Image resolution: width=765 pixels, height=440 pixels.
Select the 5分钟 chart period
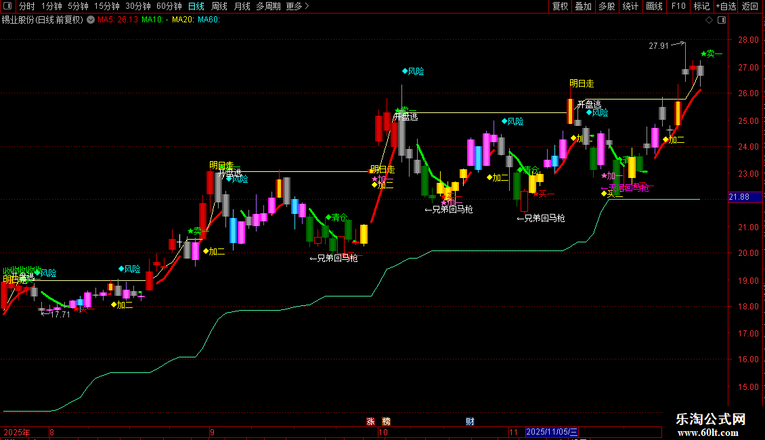(x=78, y=6)
